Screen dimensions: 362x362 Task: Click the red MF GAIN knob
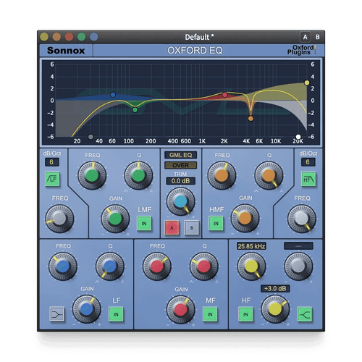click(180, 310)
